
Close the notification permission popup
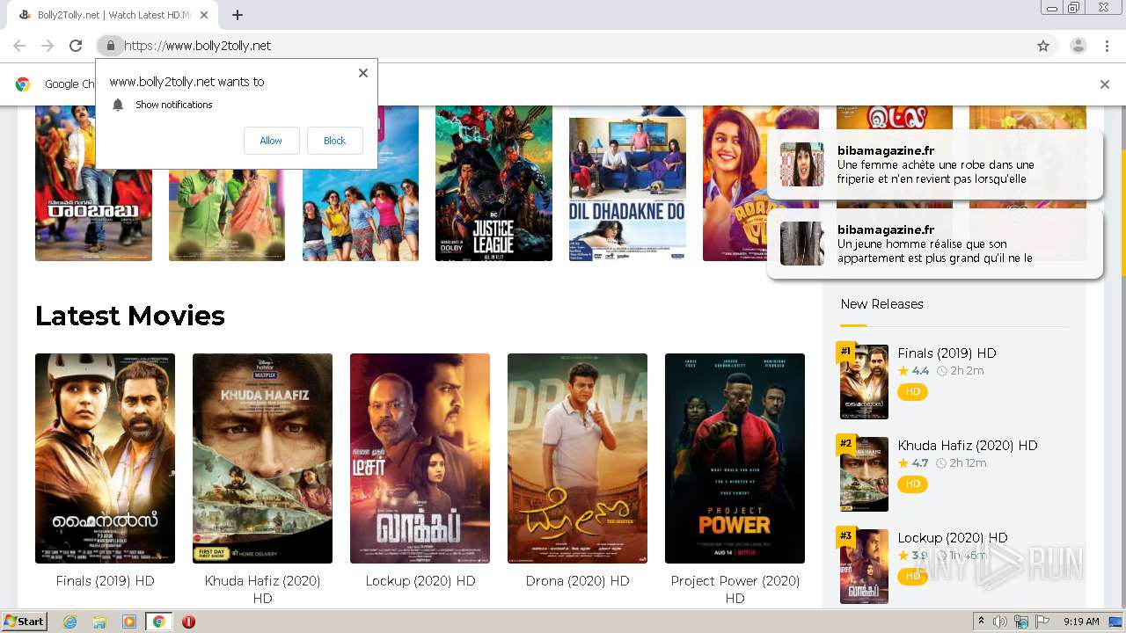[362, 73]
